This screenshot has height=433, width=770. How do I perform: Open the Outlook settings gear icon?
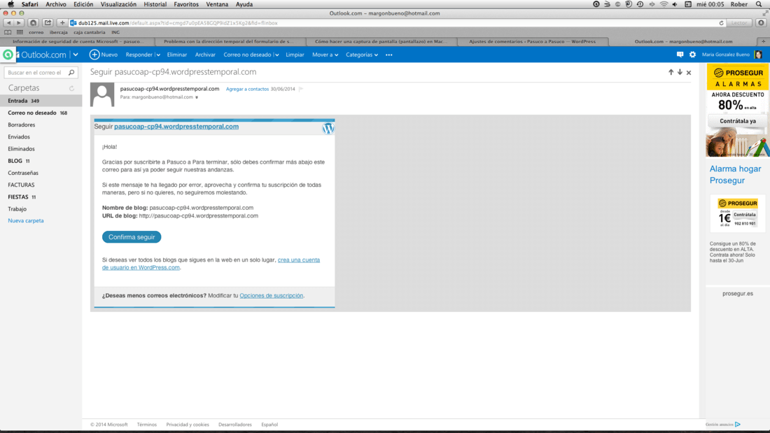click(x=692, y=55)
